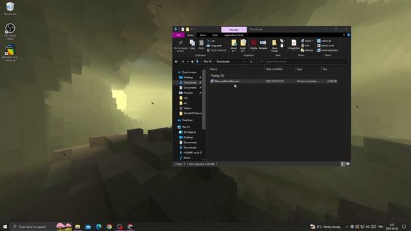Open the Recycle Bin desktop icon
This screenshot has height=231, width=411.
pos(10,8)
